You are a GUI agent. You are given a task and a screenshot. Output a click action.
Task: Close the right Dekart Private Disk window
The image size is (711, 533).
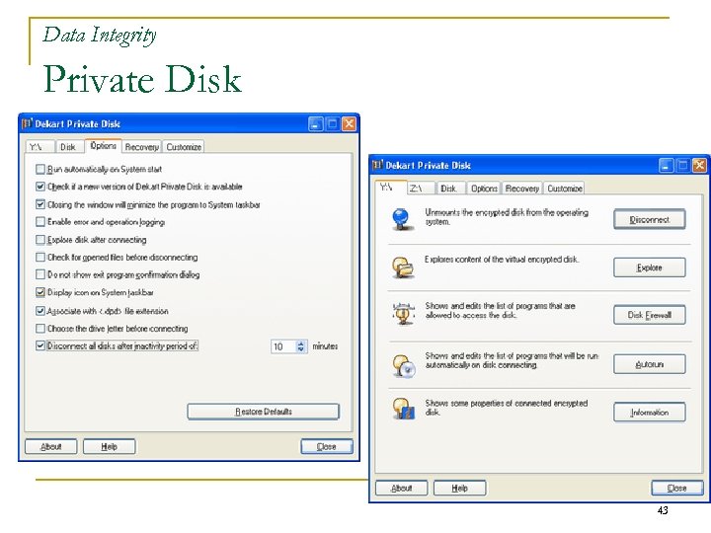click(x=699, y=166)
